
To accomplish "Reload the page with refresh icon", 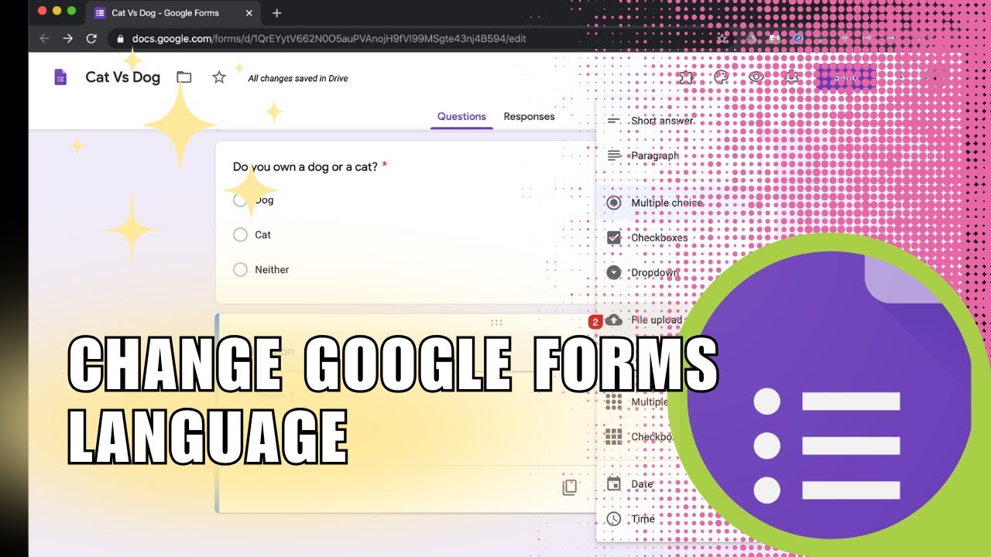I will (x=91, y=38).
